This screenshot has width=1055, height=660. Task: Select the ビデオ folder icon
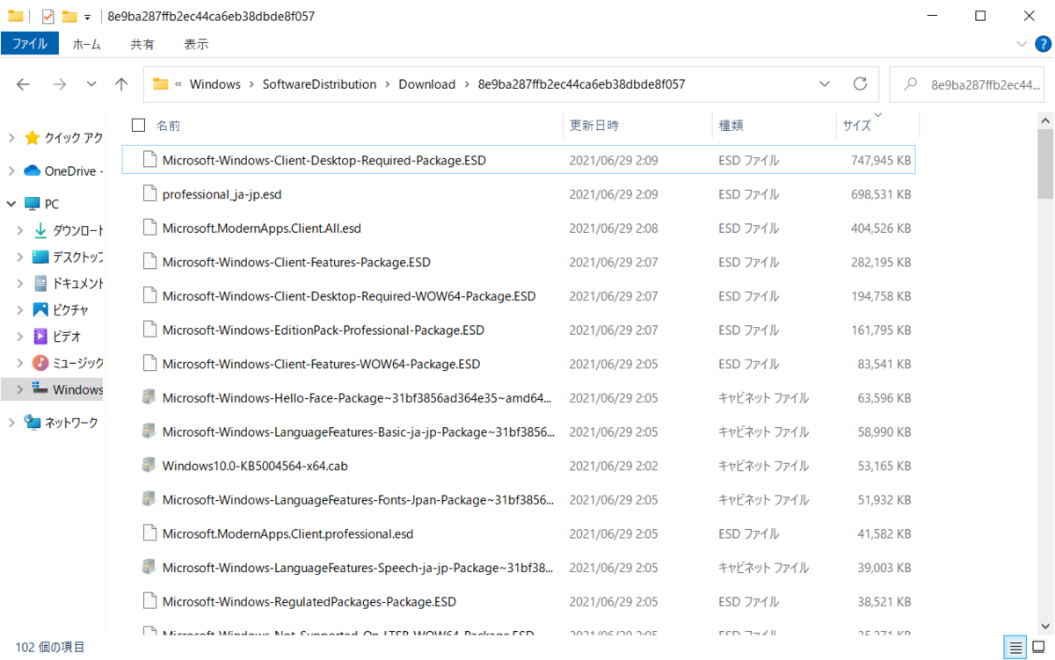(x=40, y=336)
